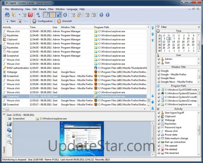The image size is (203, 163).
Task: Open the dropdown arrow beside the yellow book icon
Action: [20, 15]
